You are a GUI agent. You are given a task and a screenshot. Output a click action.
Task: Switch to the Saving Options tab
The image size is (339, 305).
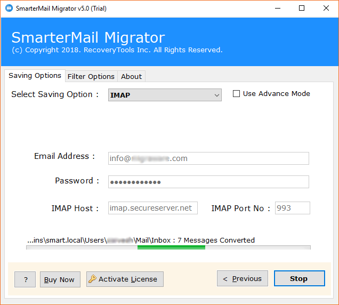35,76
